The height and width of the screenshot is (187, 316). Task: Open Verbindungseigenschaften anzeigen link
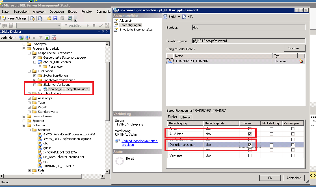pos(139,143)
